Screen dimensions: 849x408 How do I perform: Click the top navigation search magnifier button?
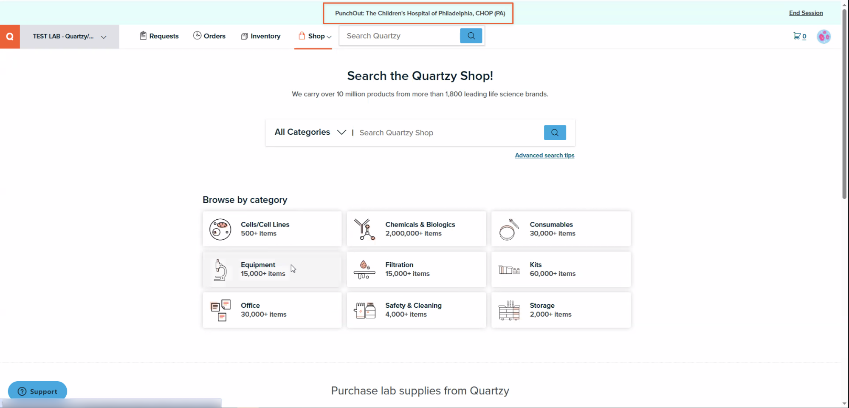(x=471, y=36)
